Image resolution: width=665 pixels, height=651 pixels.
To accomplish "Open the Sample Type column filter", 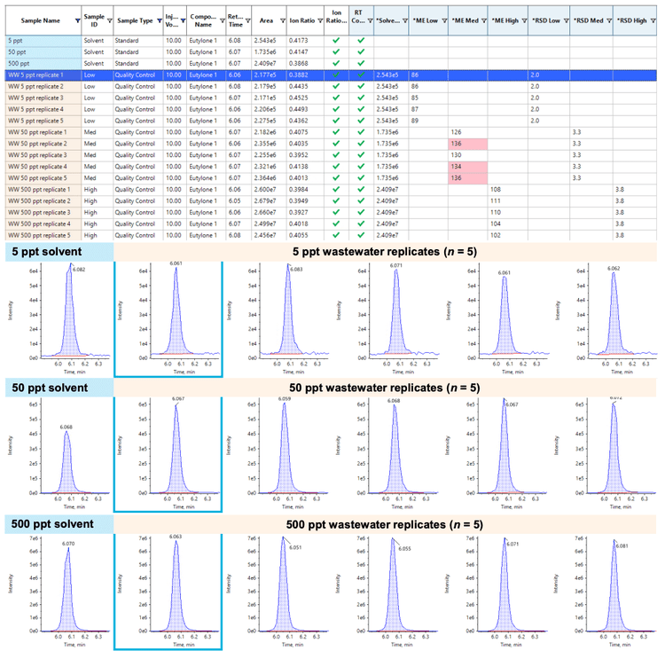I will click(158, 19).
